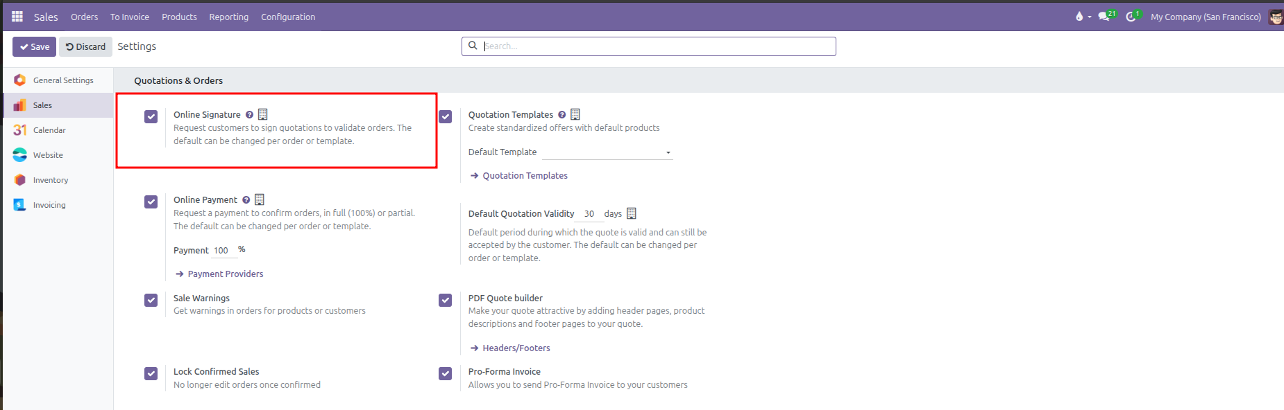Image resolution: width=1284 pixels, height=410 pixels.
Task: Open company switcher My Company (San Francisco)
Action: [x=1206, y=17]
